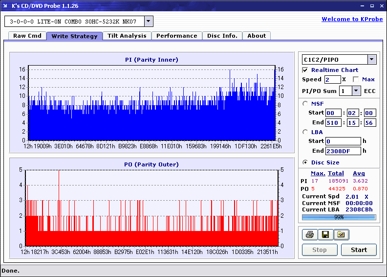
Task: Click the folder picture icon button
Action: click(x=341, y=235)
